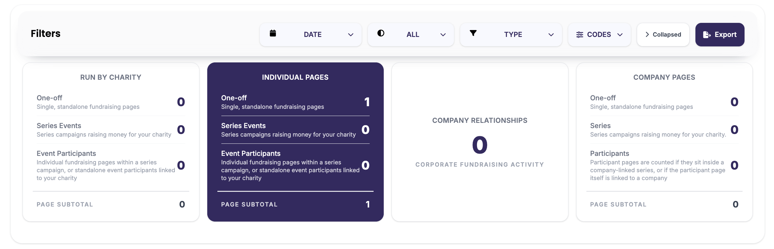Click CORPORATE FUNDRAISING ACTIVITY label
774x249 pixels.
point(480,165)
